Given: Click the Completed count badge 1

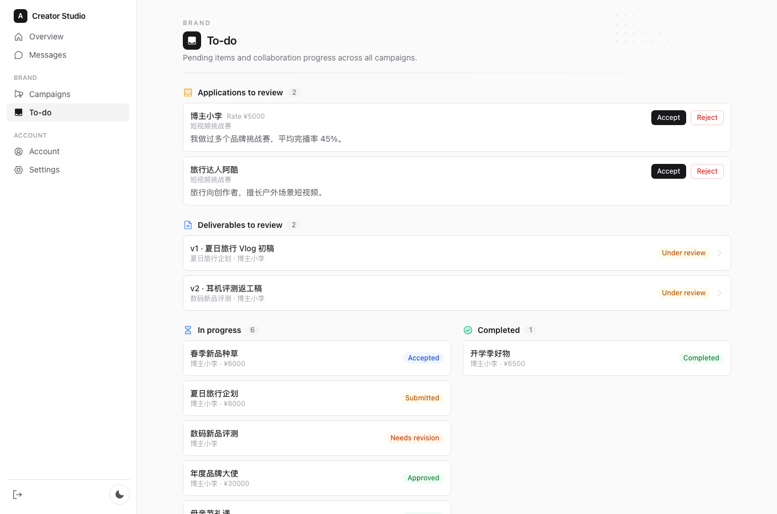Looking at the screenshot, I should (x=531, y=330).
